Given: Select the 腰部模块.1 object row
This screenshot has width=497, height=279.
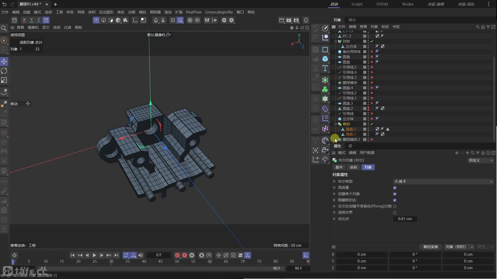Looking at the screenshot, I should coord(351,139).
